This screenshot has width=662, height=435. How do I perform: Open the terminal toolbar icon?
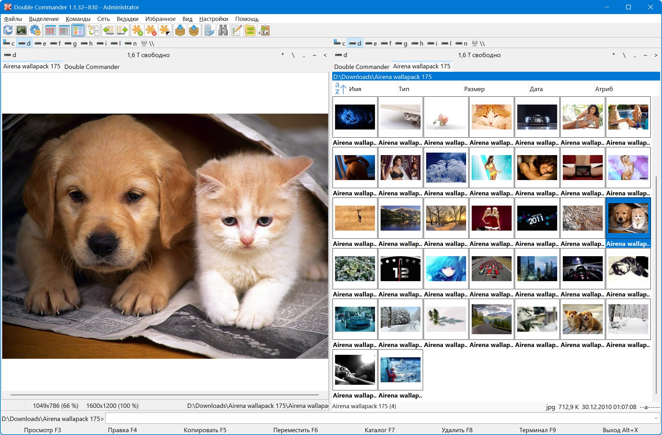click(22, 30)
